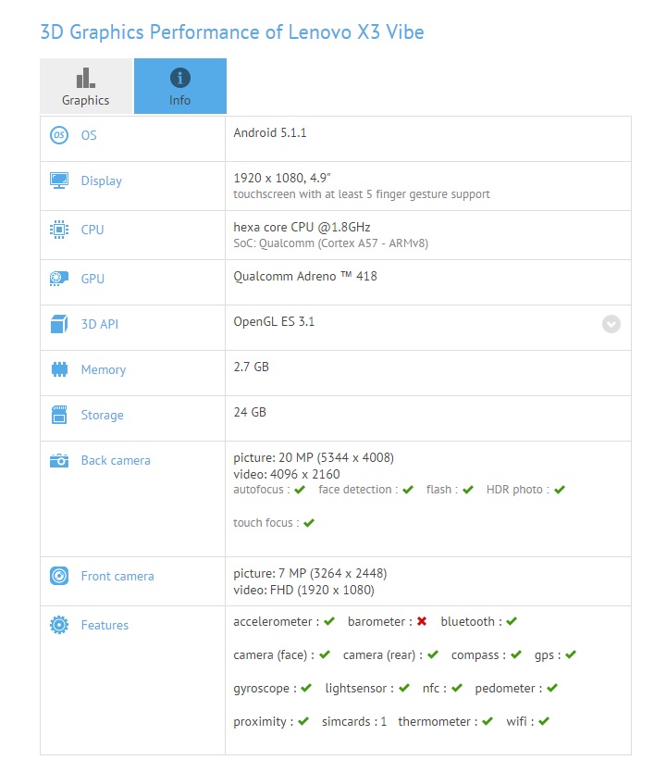654x760 pixels.
Task: Click the Back camera icon
Action: tap(59, 460)
